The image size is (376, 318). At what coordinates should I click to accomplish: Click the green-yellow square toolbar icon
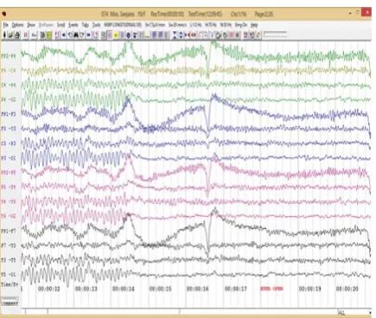(x=49, y=35)
